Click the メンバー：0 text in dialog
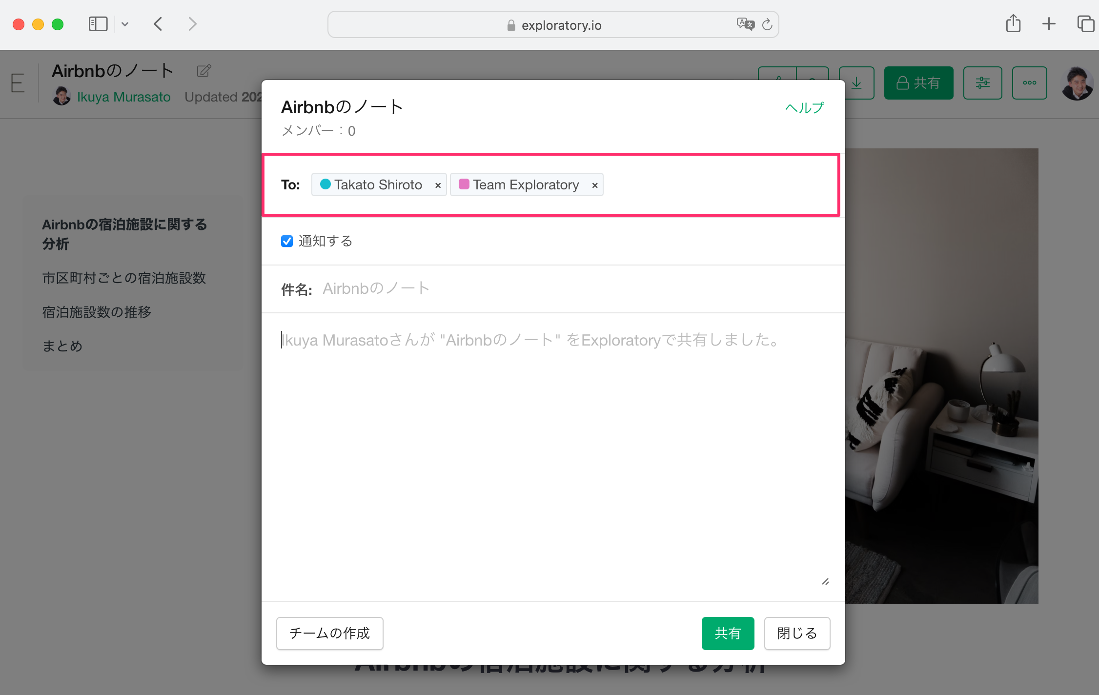The image size is (1099, 695). click(318, 131)
